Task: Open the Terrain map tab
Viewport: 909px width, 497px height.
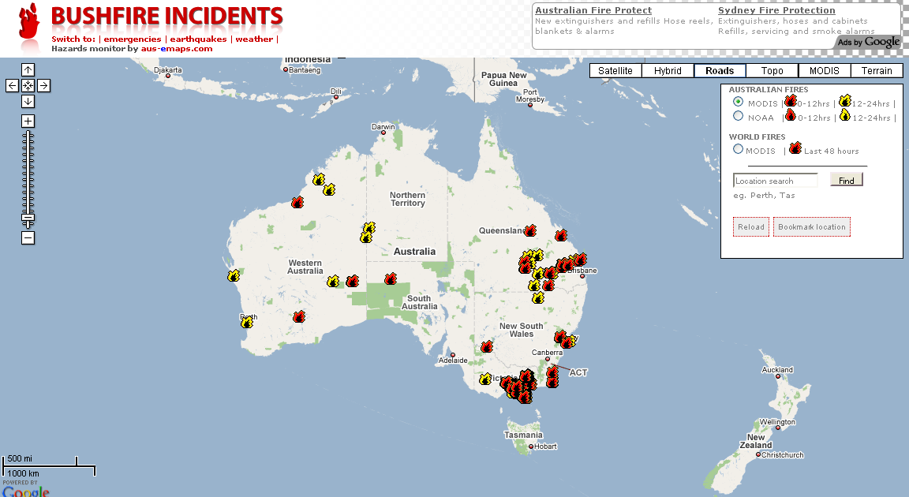Action: 877,70
